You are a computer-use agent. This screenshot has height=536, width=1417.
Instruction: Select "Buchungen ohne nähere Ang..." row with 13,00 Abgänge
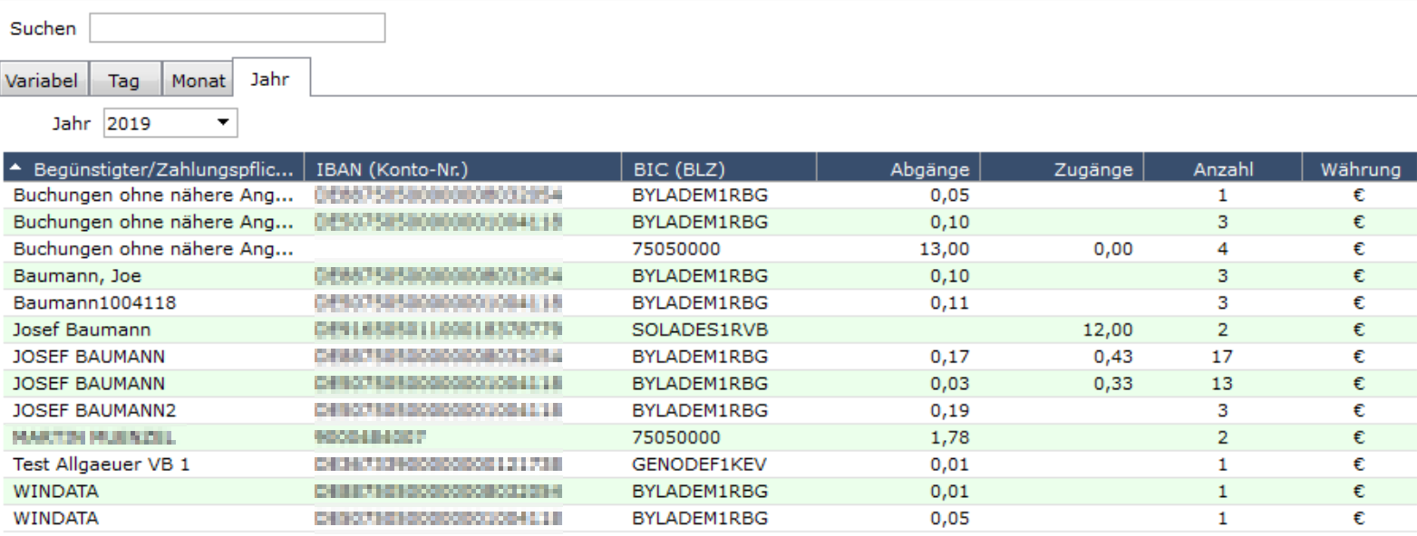point(708,248)
